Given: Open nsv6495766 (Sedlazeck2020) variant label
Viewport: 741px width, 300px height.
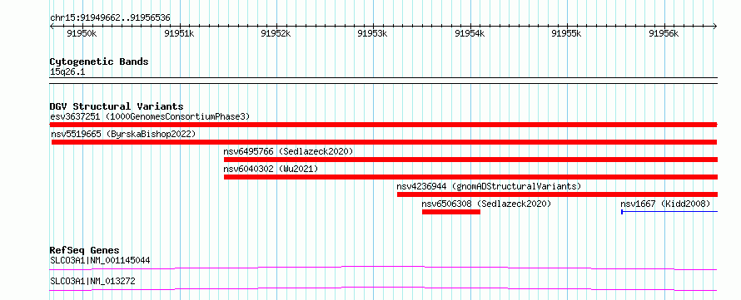Looking at the screenshot, I should (x=288, y=151).
